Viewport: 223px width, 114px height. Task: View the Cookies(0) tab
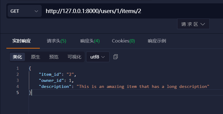pos(123,41)
